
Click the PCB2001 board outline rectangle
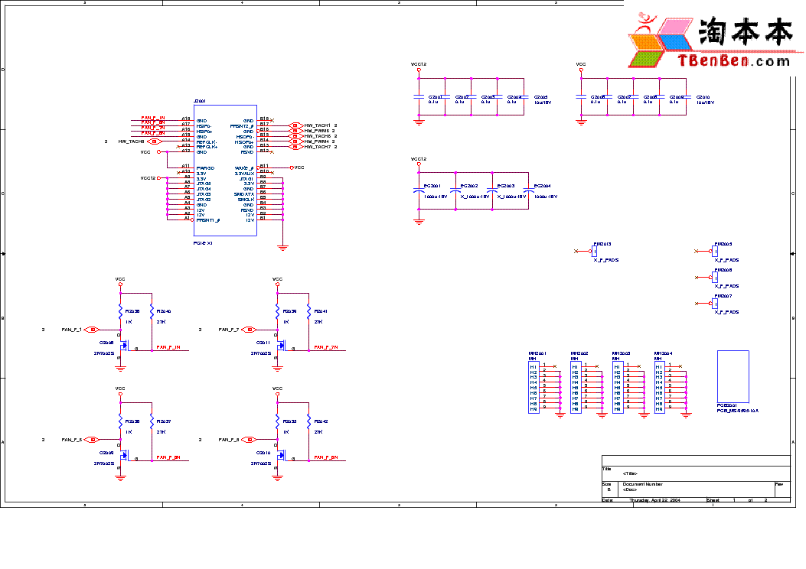(x=733, y=376)
